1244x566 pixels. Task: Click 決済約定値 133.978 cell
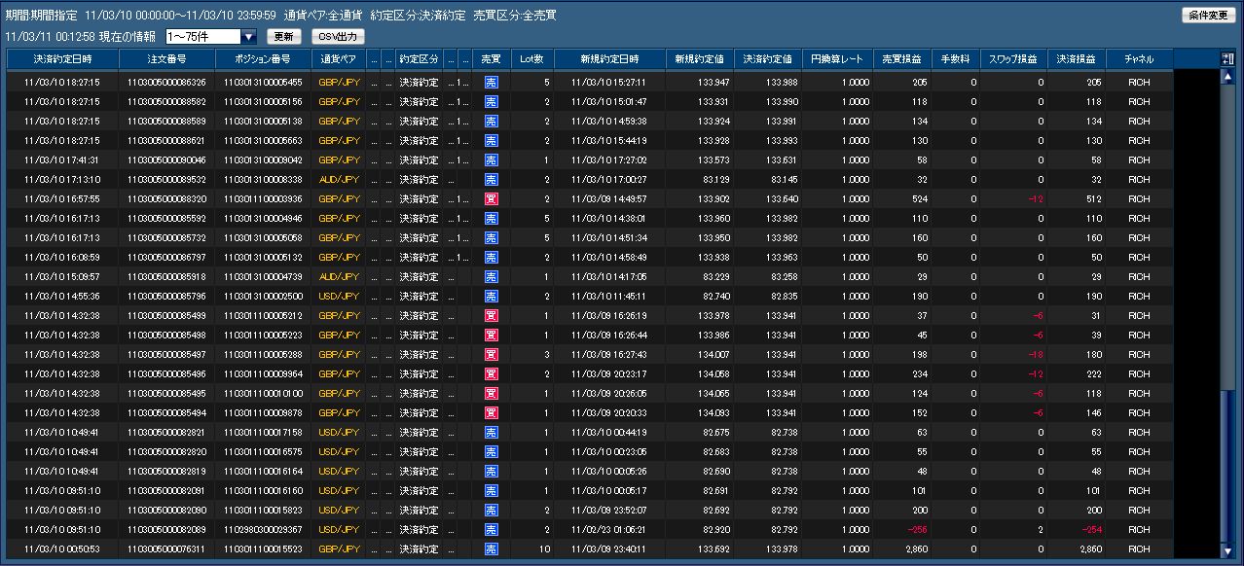(x=768, y=548)
